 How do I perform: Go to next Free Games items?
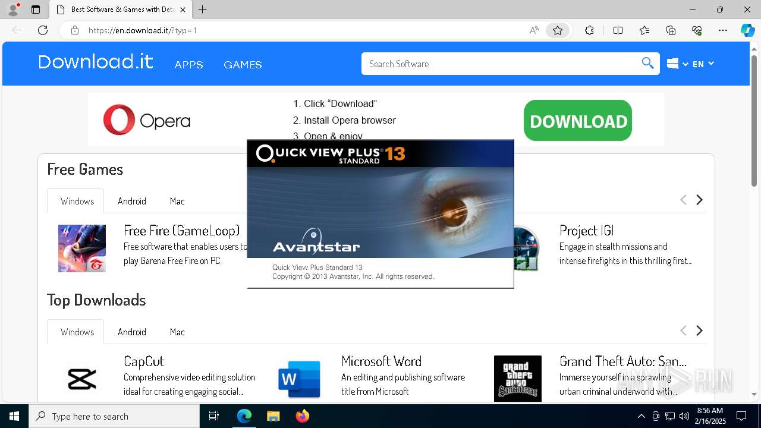click(x=700, y=200)
